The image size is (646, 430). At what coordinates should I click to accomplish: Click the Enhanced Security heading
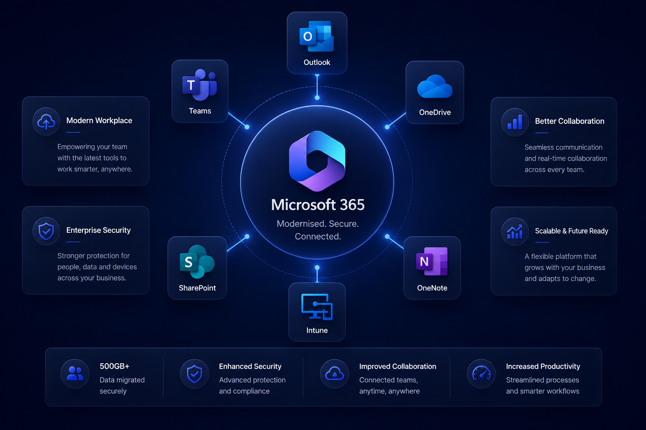point(250,367)
